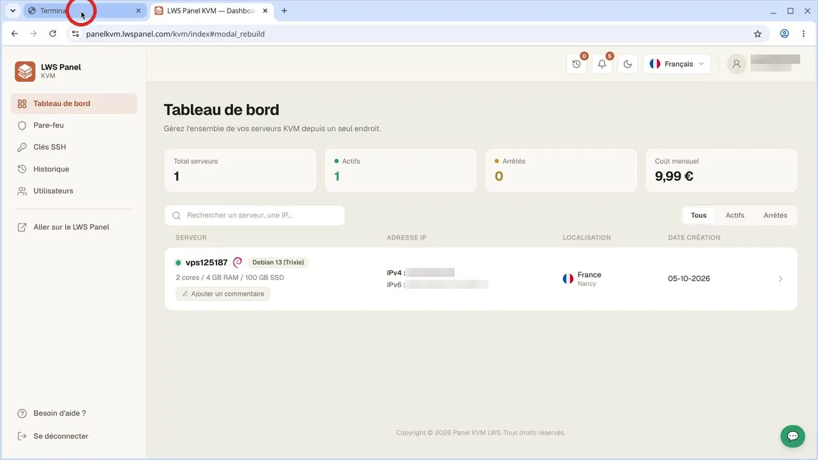Viewport: 818px width, 460px height.
Task: Expand vps125187 row with chevron arrow
Action: [780, 279]
